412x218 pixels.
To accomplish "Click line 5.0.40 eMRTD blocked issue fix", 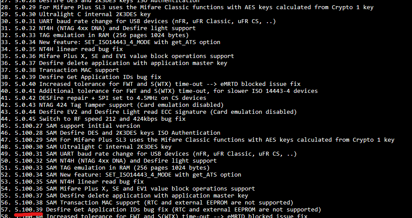I will (151, 84).
